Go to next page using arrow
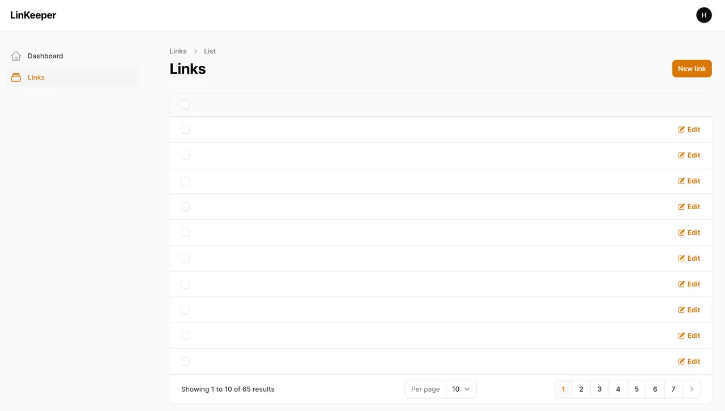Viewport: 725px width, 411px height. pyautogui.click(x=691, y=389)
